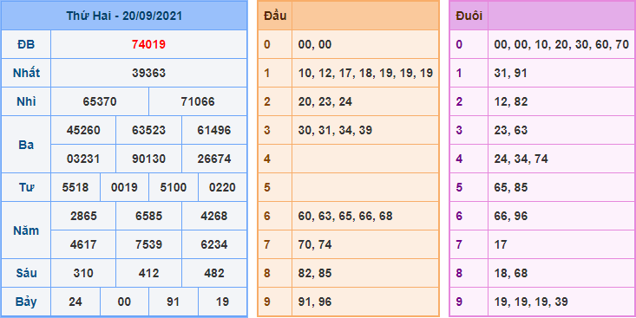Select Ba prize number 26674
636x318 pixels.
[214, 159]
